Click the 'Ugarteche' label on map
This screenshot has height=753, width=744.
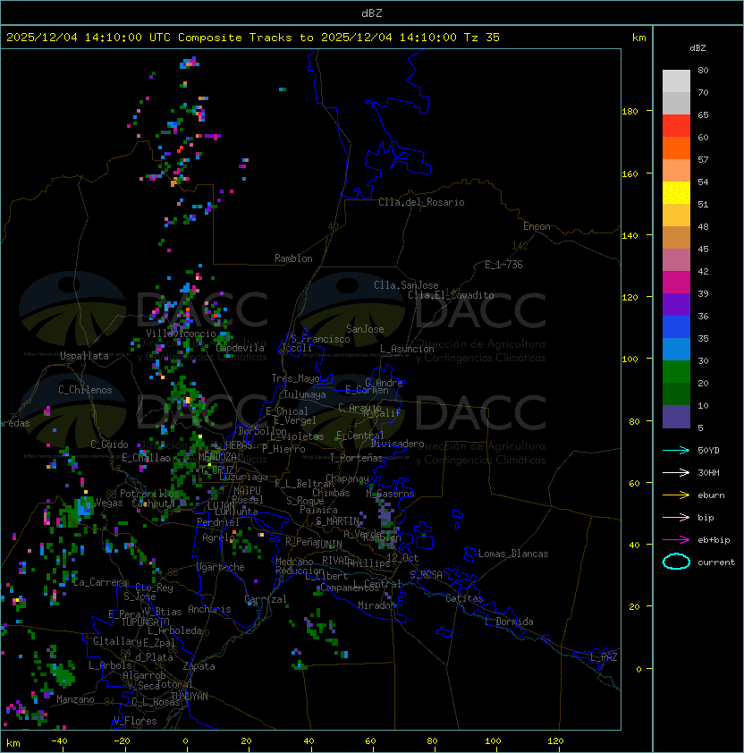pos(221,567)
